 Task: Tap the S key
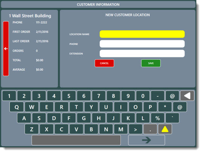pyautogui.click(x=39, y=118)
